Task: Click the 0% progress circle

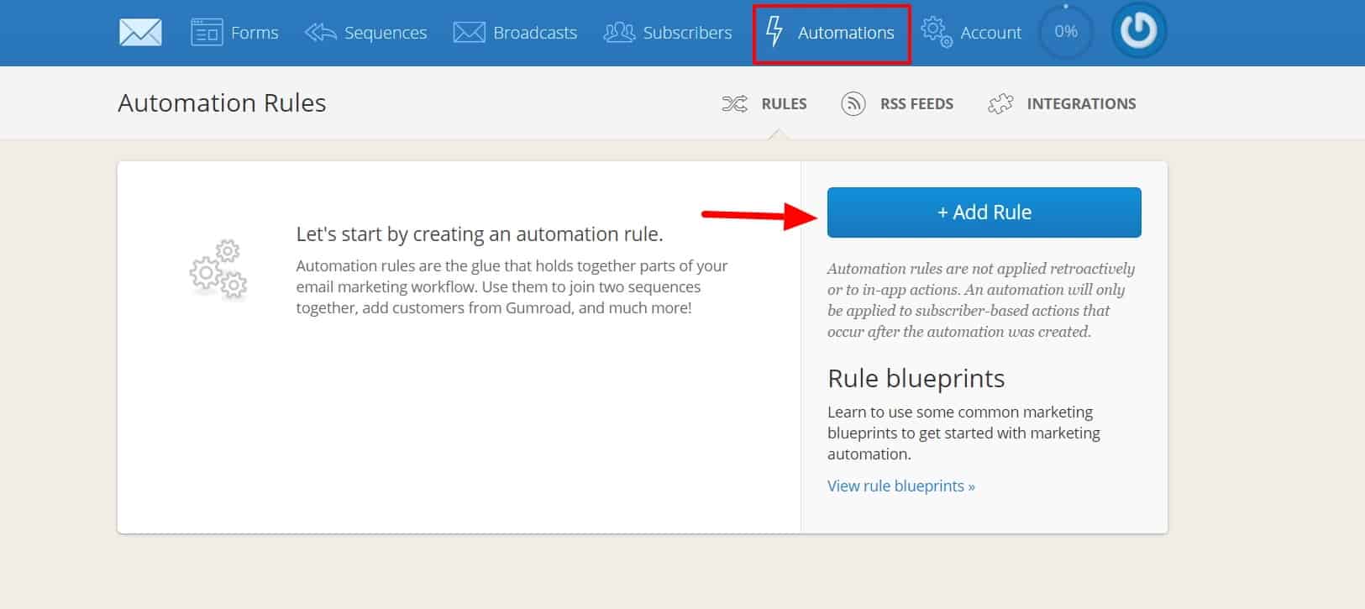Action: 1066,32
